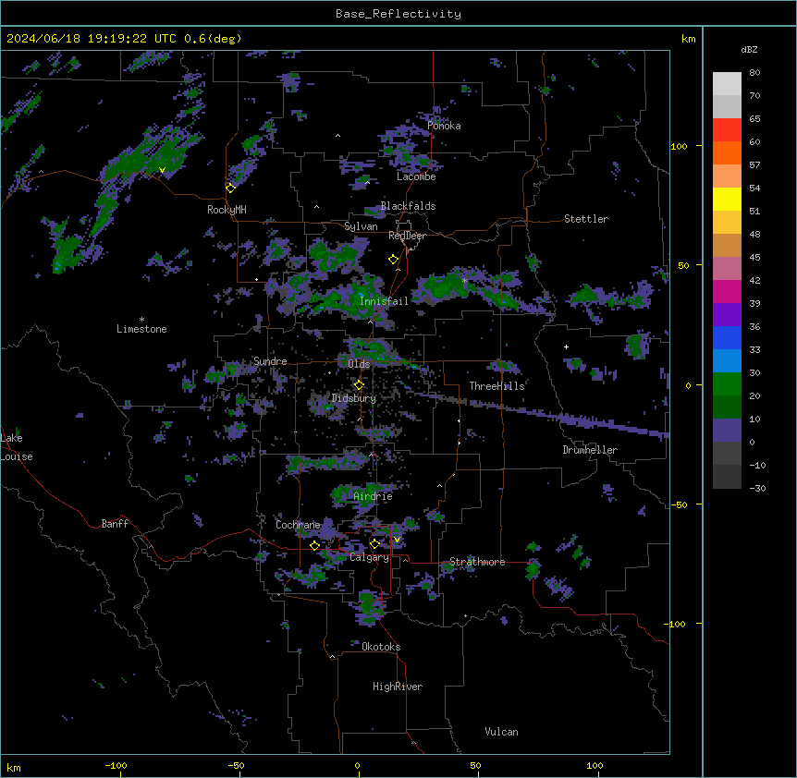Click the dBZ legend heading
The height and width of the screenshot is (778, 797).
[x=749, y=49]
